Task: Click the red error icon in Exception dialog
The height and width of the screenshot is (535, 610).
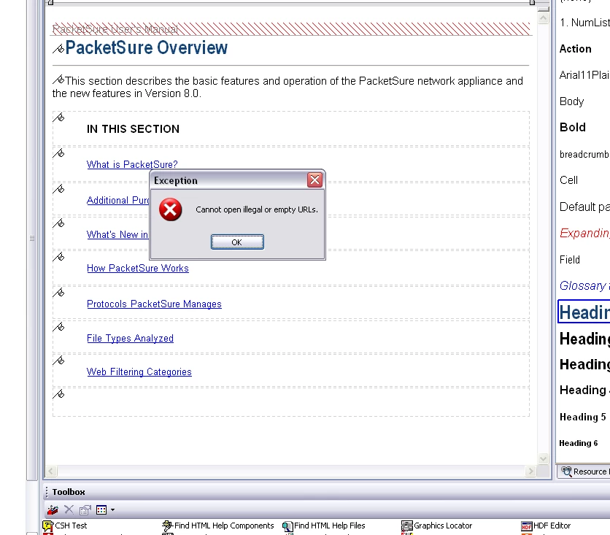Action: (171, 209)
